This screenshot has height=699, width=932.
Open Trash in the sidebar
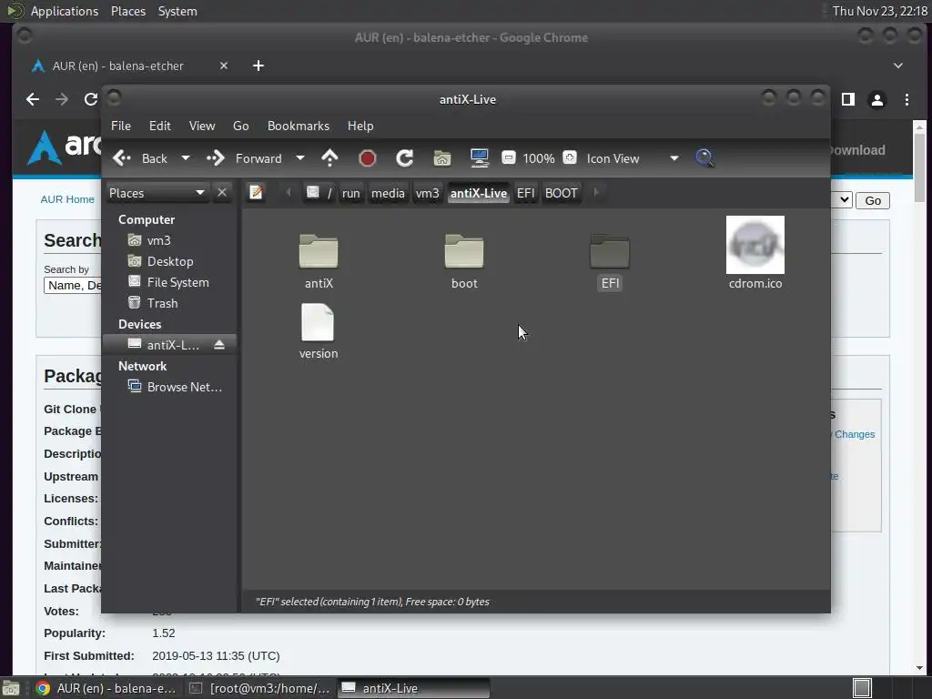pos(170,303)
